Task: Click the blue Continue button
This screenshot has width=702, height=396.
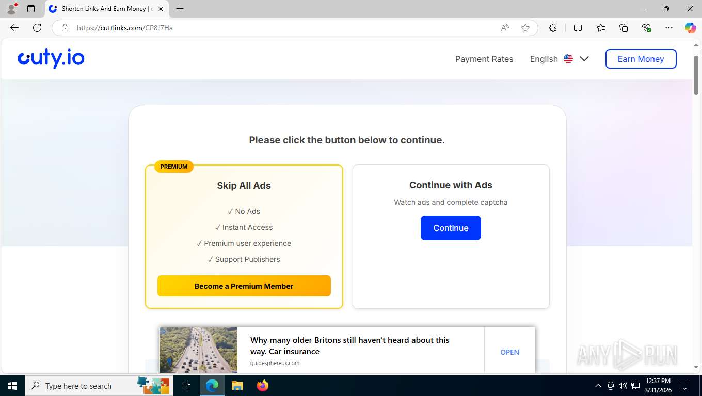Action: 451,228
